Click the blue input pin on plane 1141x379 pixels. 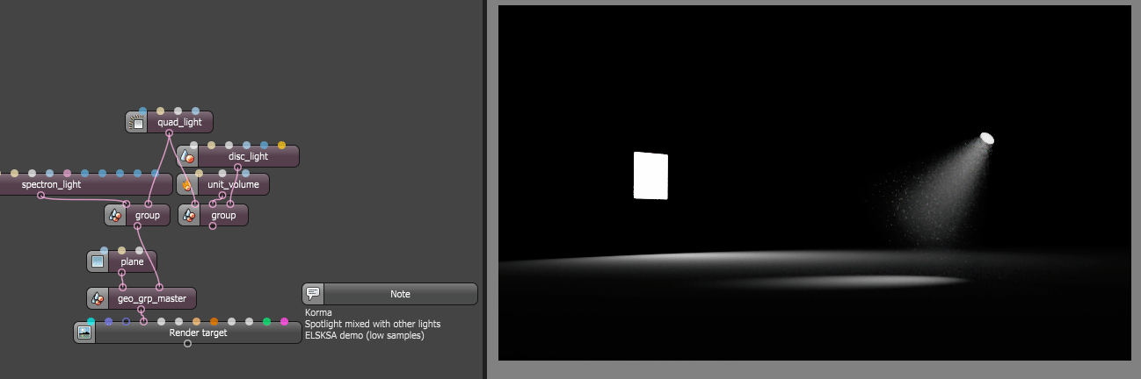pos(104,250)
